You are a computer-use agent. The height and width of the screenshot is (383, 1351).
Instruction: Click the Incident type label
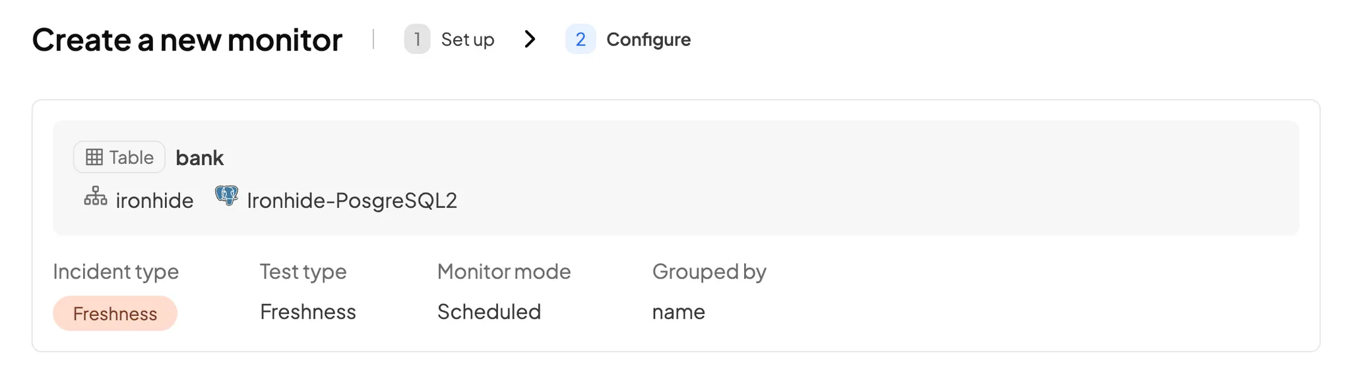point(115,272)
